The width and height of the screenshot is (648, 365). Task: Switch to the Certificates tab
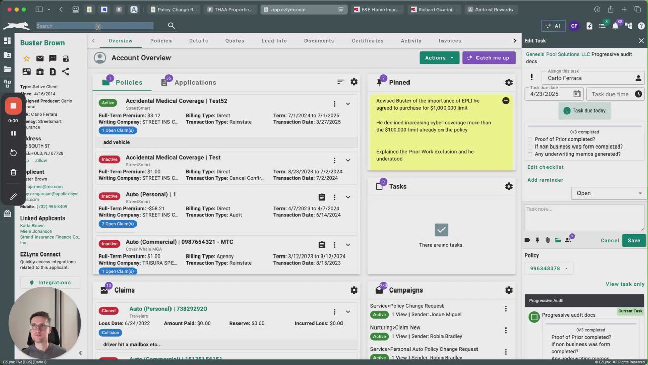tap(367, 41)
